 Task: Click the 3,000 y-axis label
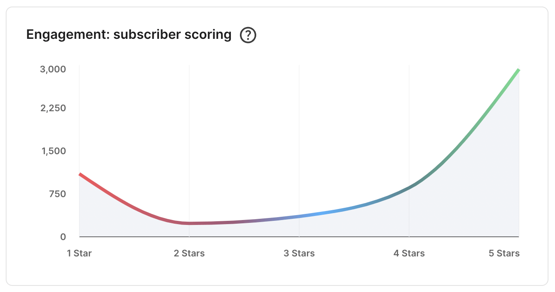click(53, 69)
